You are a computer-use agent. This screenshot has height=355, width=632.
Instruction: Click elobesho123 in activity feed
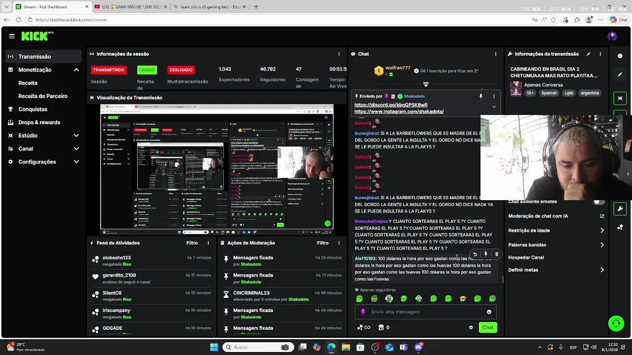(x=117, y=258)
